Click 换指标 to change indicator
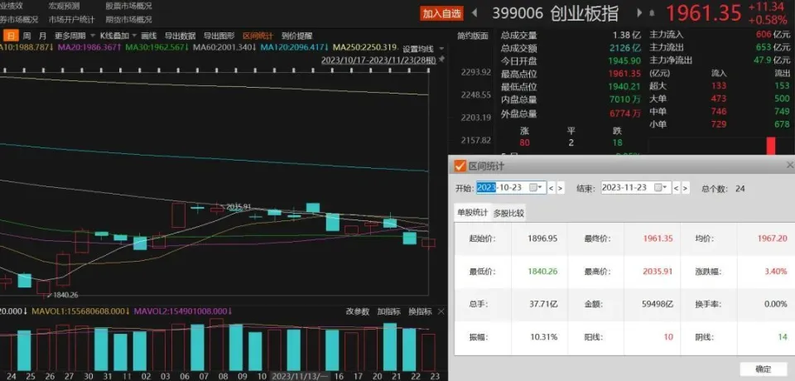The width and height of the screenshot is (795, 381). [421, 311]
